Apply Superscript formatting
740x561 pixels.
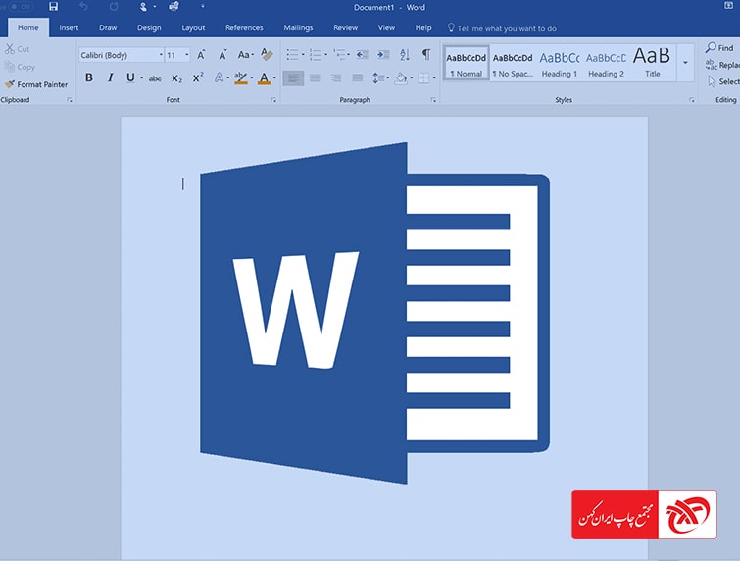[x=198, y=78]
